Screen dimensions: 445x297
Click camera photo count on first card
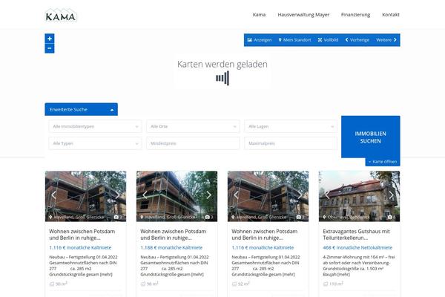tap(118, 217)
